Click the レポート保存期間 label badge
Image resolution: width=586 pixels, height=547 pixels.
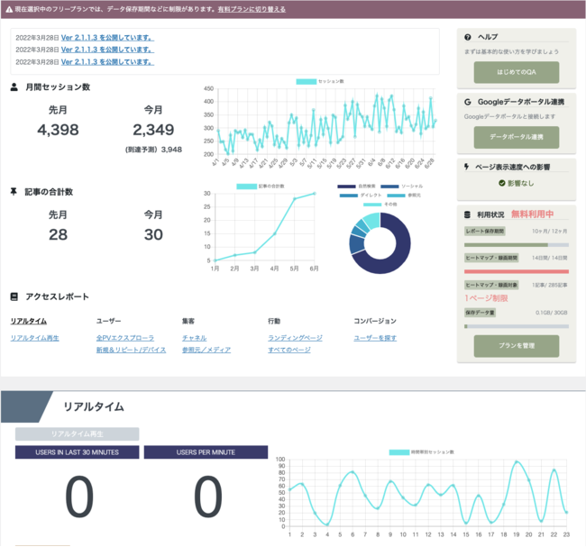(x=485, y=232)
